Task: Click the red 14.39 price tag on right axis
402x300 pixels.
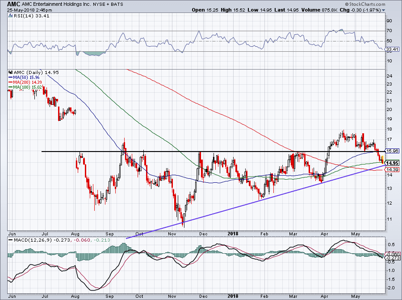Action: (392, 169)
